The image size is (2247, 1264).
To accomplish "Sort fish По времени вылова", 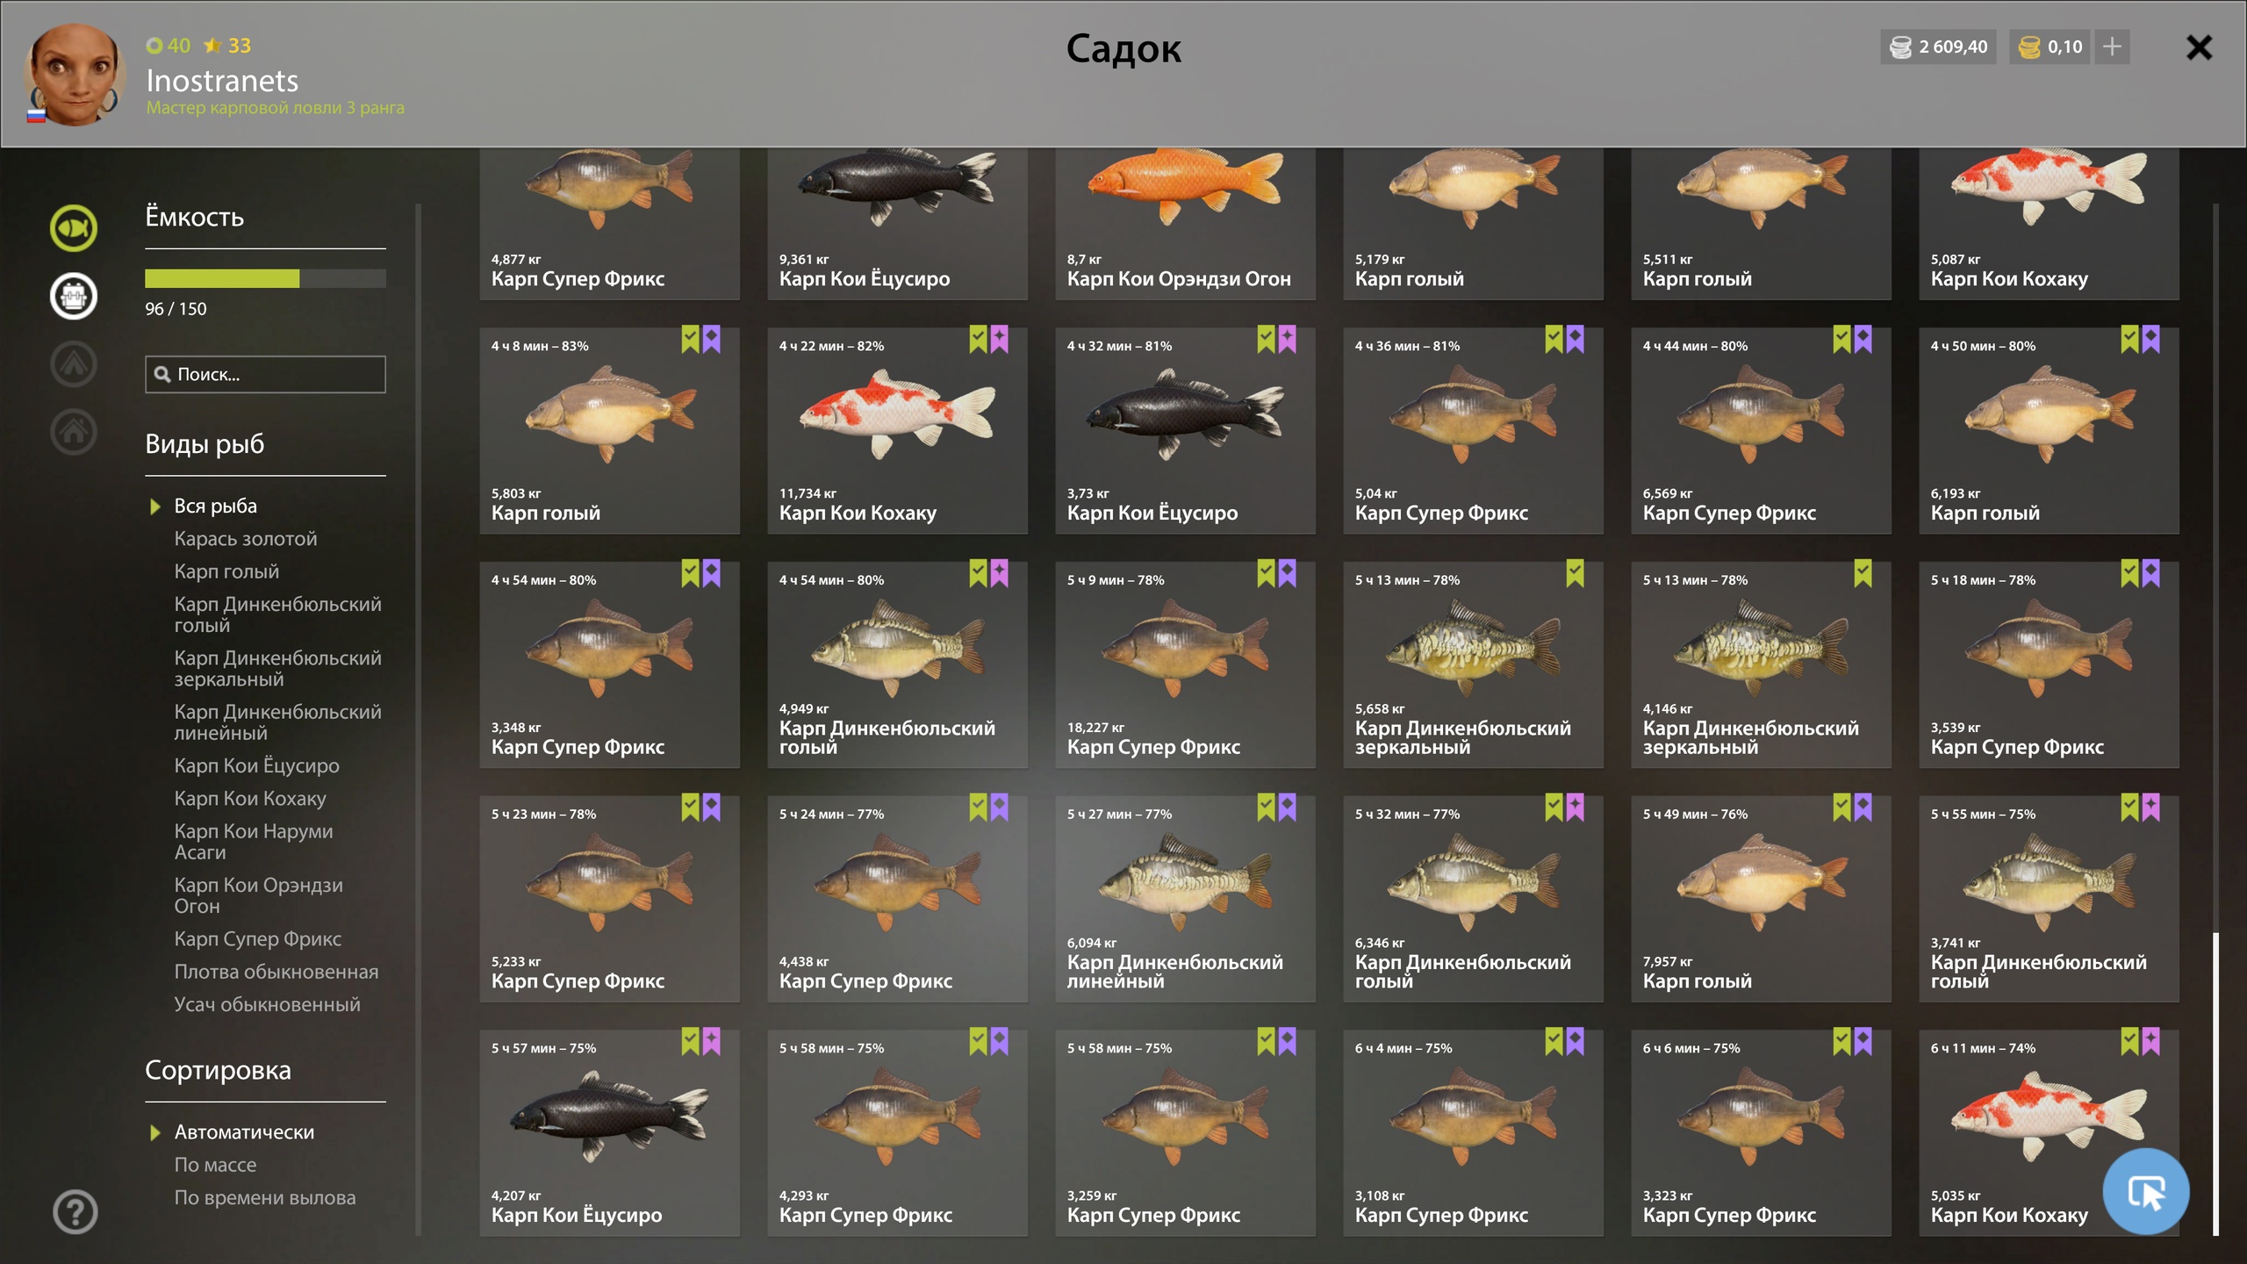I will [x=265, y=1197].
